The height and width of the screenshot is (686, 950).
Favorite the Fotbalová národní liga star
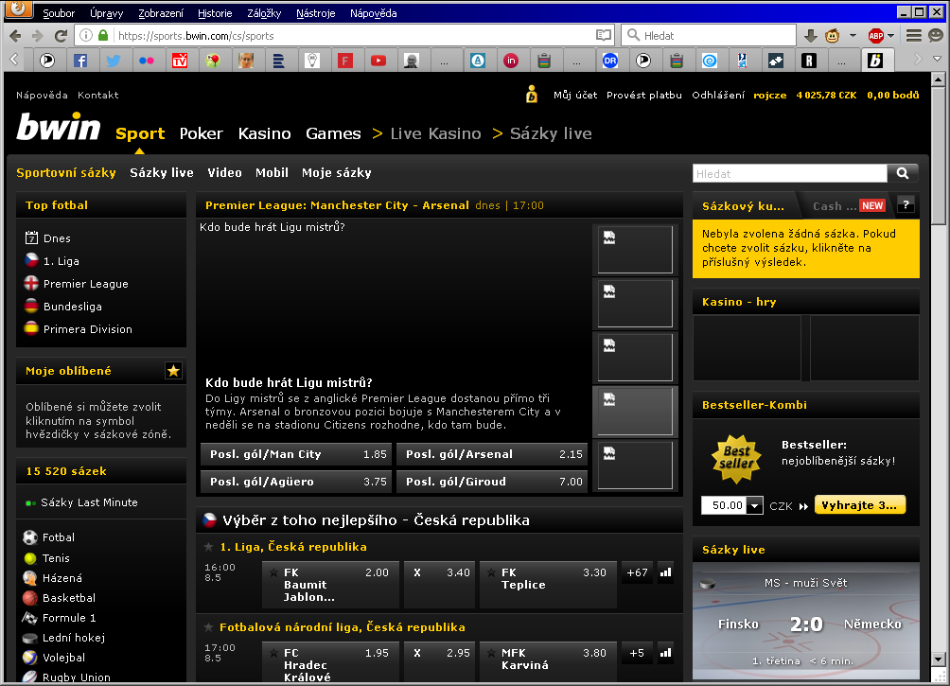tap(208, 628)
